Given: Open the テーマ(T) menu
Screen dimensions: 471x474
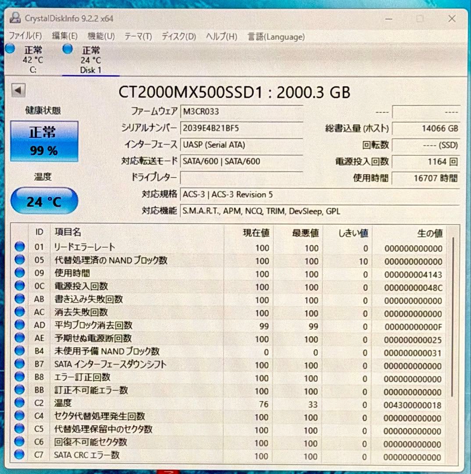Looking at the screenshot, I should 138,36.
